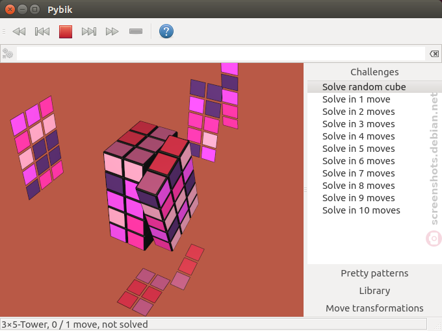Screen dimensions: 442x331
Task: Open the Challenges section header
Action: pos(374,72)
